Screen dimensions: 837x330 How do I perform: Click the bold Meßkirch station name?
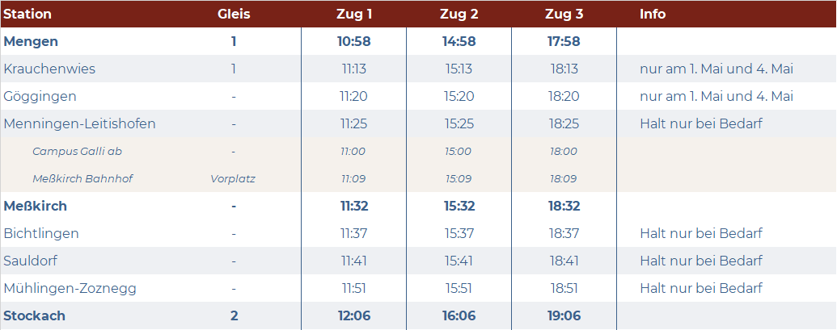coord(36,206)
